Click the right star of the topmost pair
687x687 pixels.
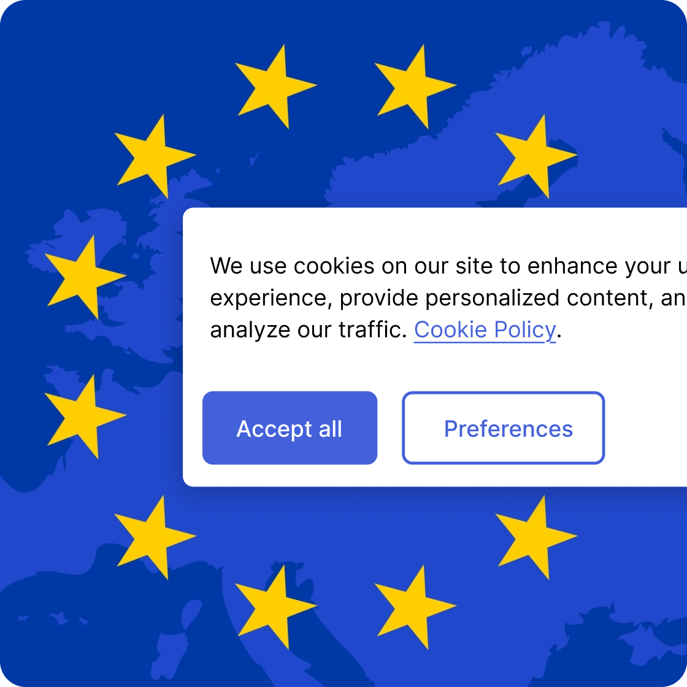point(413,87)
